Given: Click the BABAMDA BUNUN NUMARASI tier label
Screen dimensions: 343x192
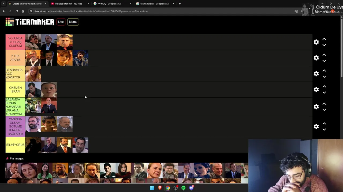Looking at the screenshot, I should point(15,107).
